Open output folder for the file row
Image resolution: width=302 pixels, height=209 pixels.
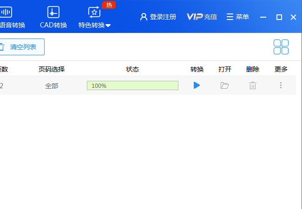point(224,85)
